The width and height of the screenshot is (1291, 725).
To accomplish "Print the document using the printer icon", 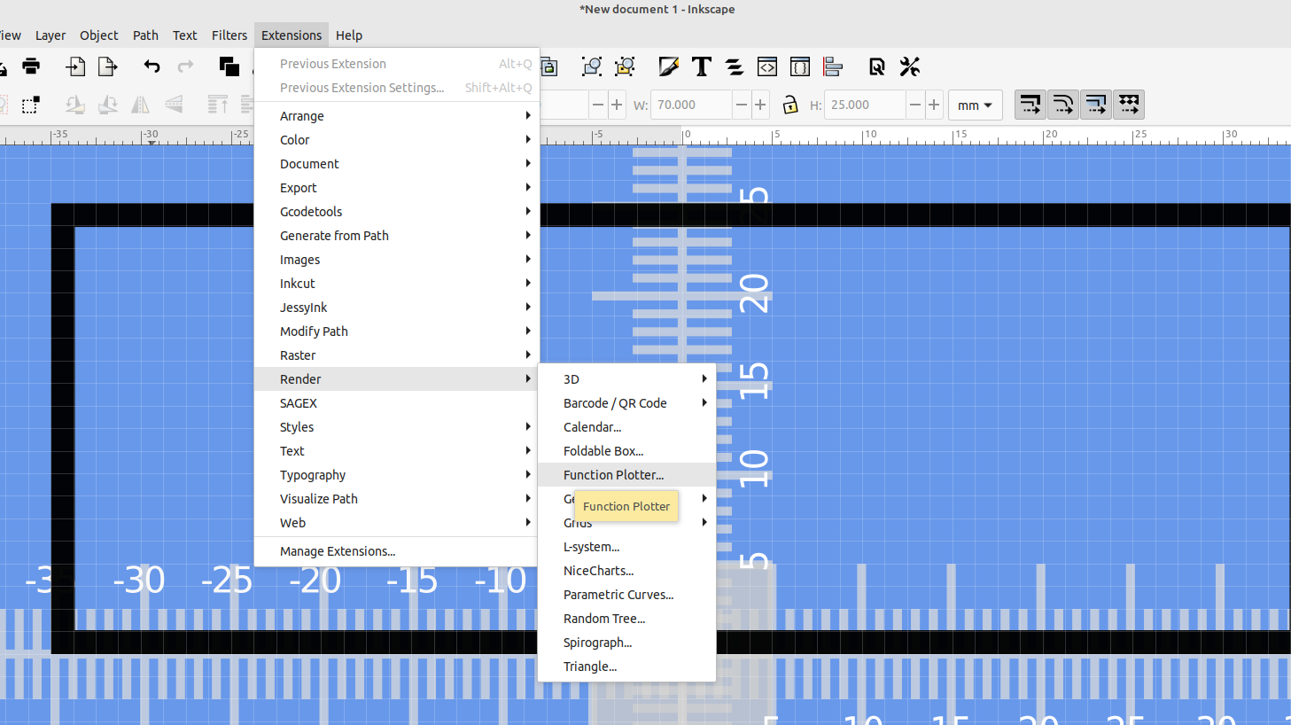I will coord(31,66).
